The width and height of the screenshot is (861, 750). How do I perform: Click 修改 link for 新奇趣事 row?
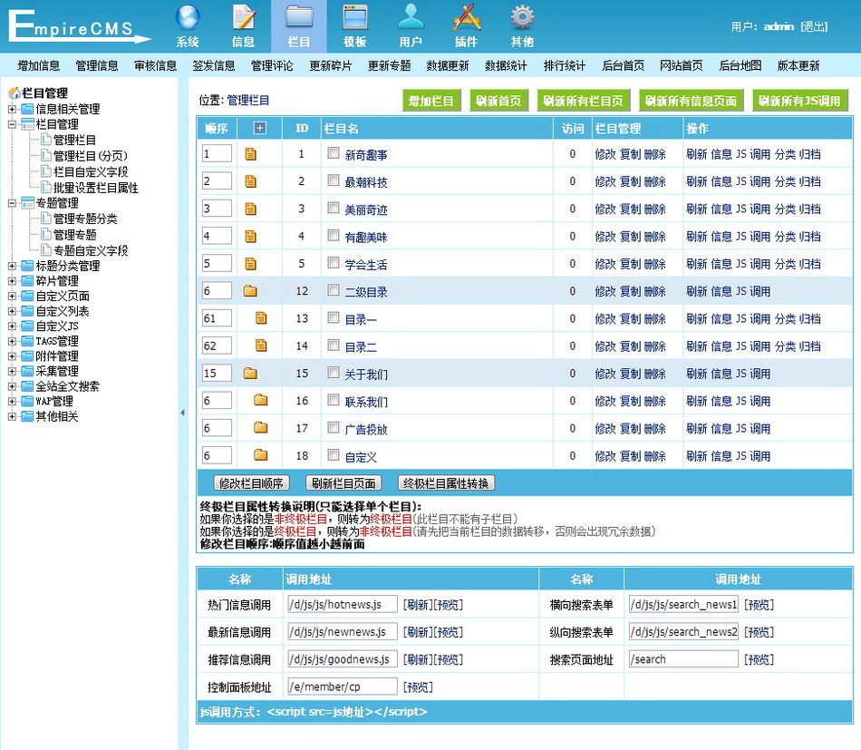pos(605,154)
